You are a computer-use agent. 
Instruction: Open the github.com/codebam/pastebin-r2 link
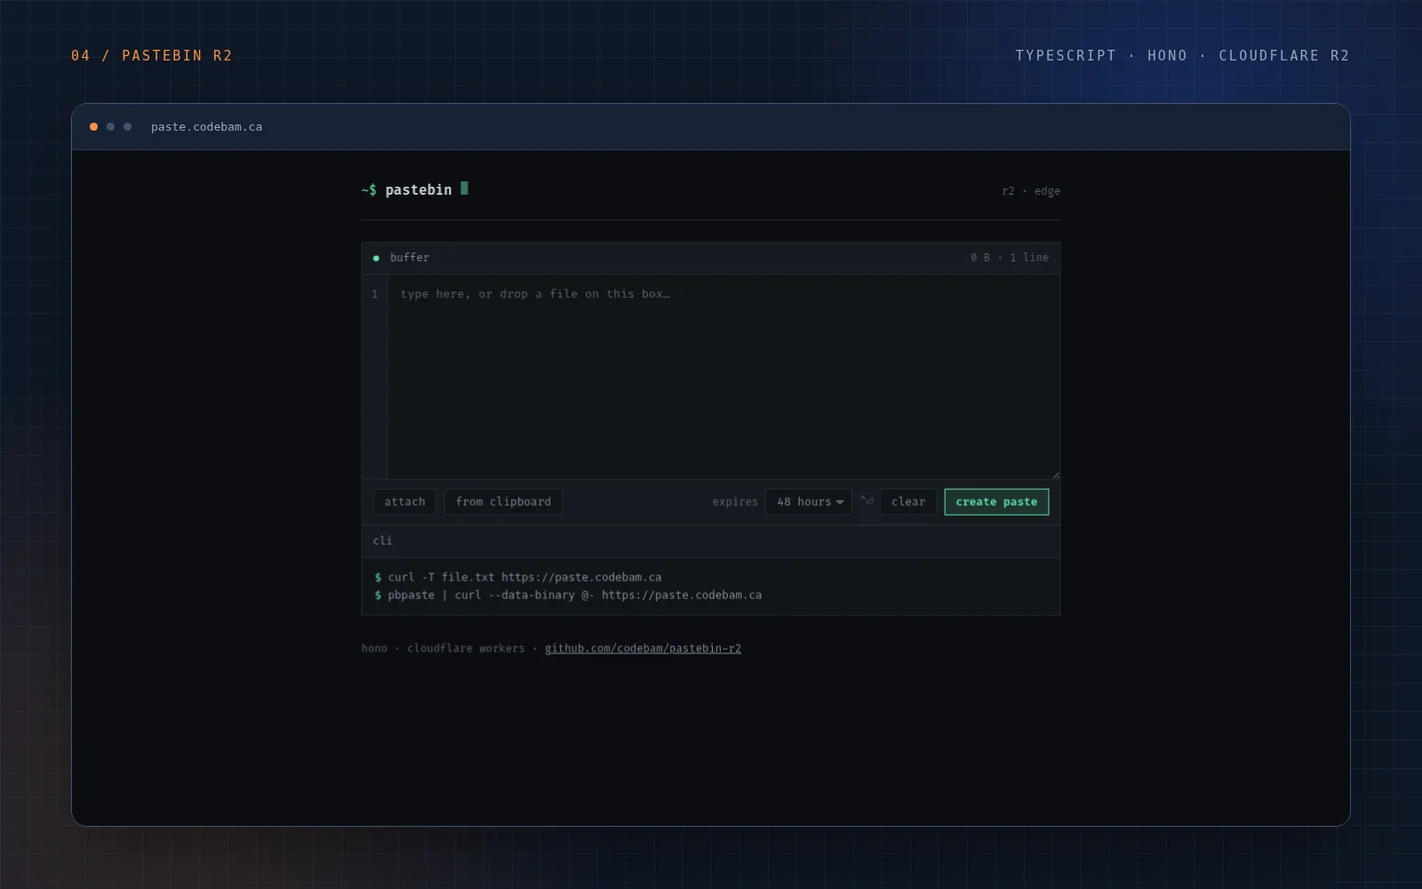click(x=643, y=649)
